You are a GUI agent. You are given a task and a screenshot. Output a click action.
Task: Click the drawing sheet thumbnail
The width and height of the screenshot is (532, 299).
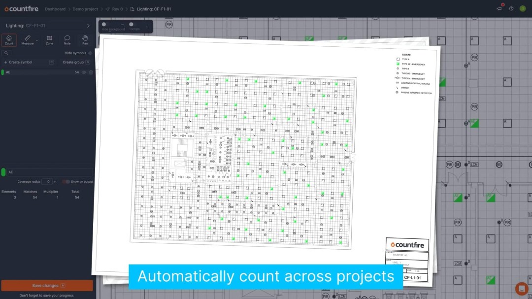266,160
